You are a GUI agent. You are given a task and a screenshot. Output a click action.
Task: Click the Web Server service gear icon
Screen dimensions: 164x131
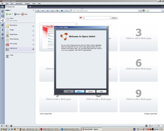[33, 49]
